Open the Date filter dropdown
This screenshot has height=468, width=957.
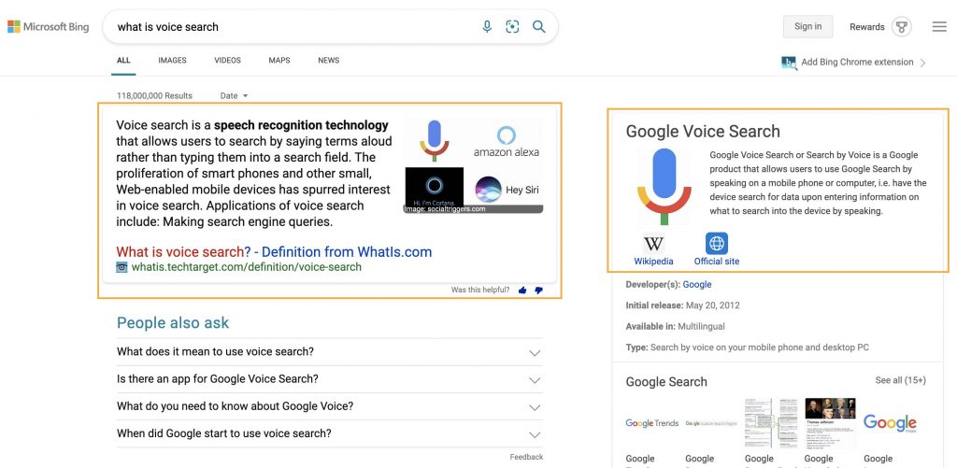click(x=235, y=96)
